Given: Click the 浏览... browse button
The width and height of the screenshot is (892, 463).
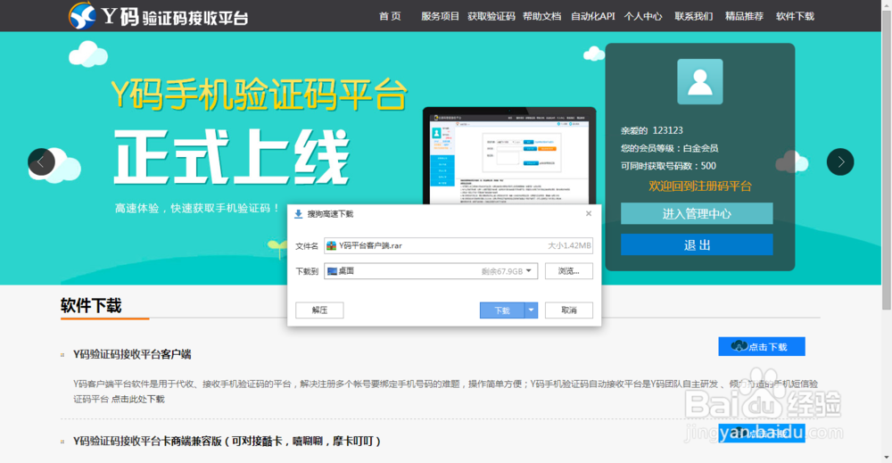Looking at the screenshot, I should [x=569, y=271].
